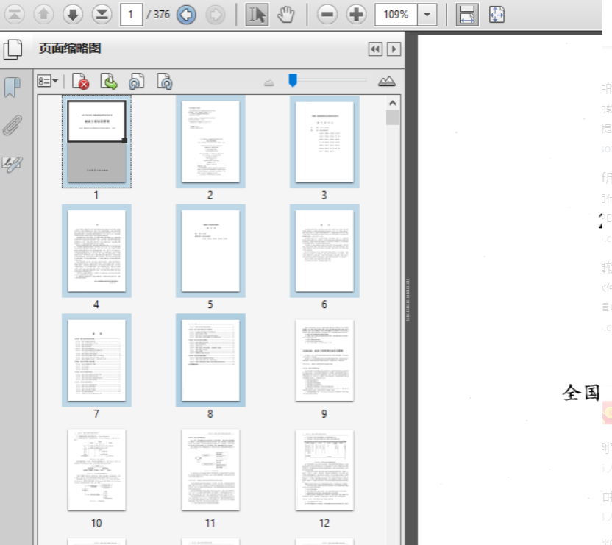Select page 11 thumbnail
Image resolution: width=612 pixels, height=545 pixels.
[210, 470]
